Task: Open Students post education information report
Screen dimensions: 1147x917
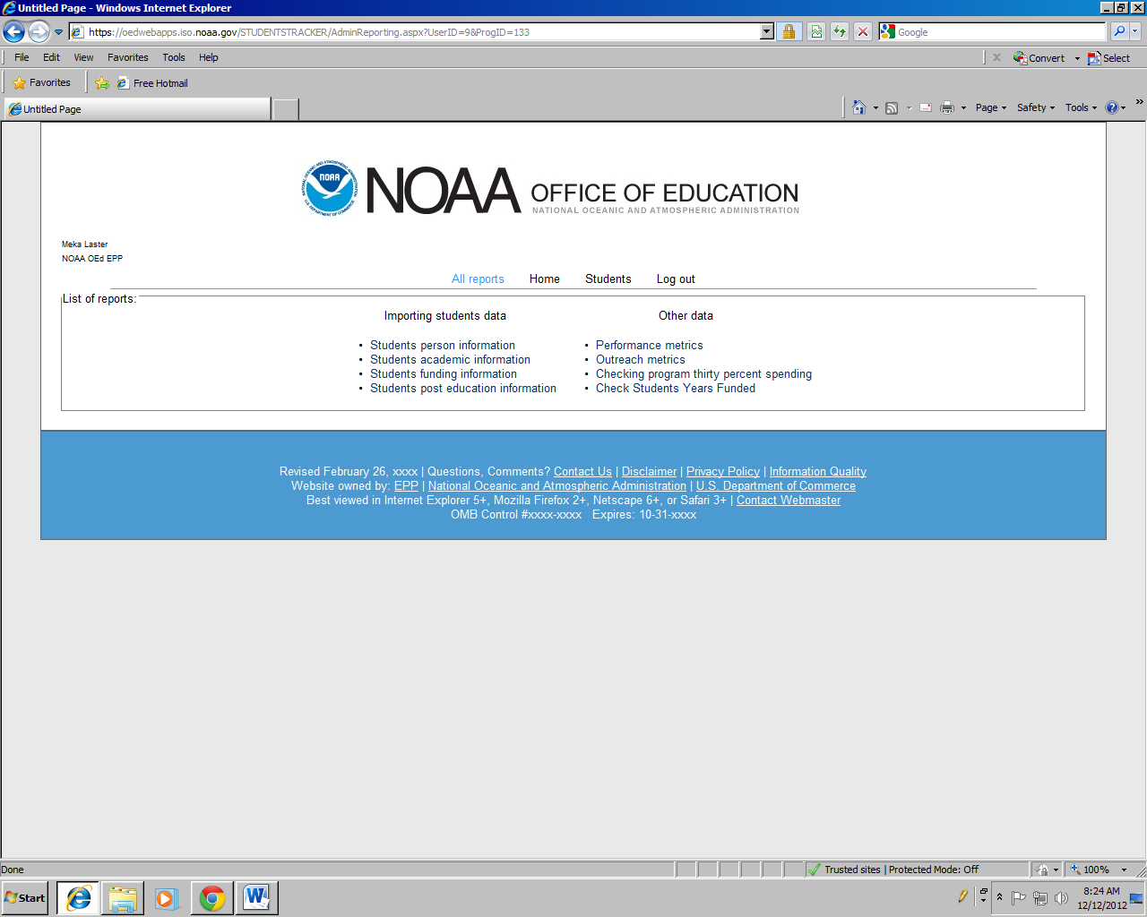Action: tap(463, 389)
